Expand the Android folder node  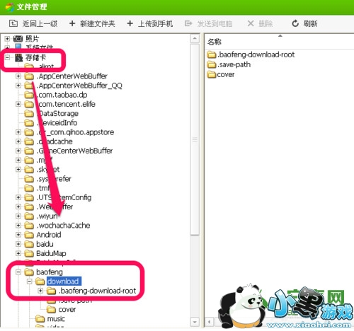18,235
